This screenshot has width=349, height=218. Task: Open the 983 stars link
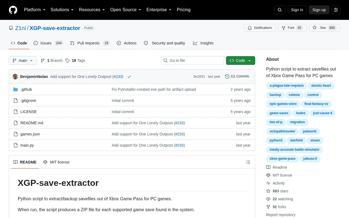tap(277, 191)
